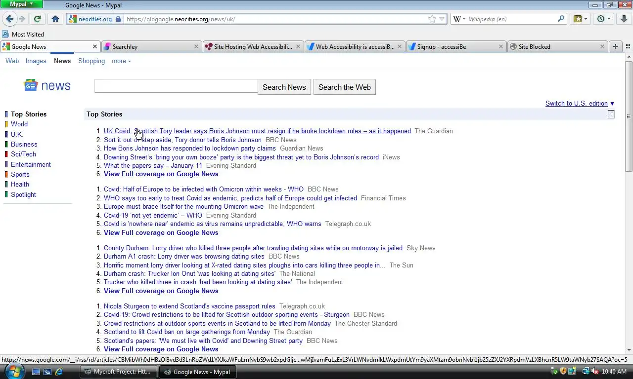Reload the page with the refresh icon
633x379 pixels.
point(37,19)
